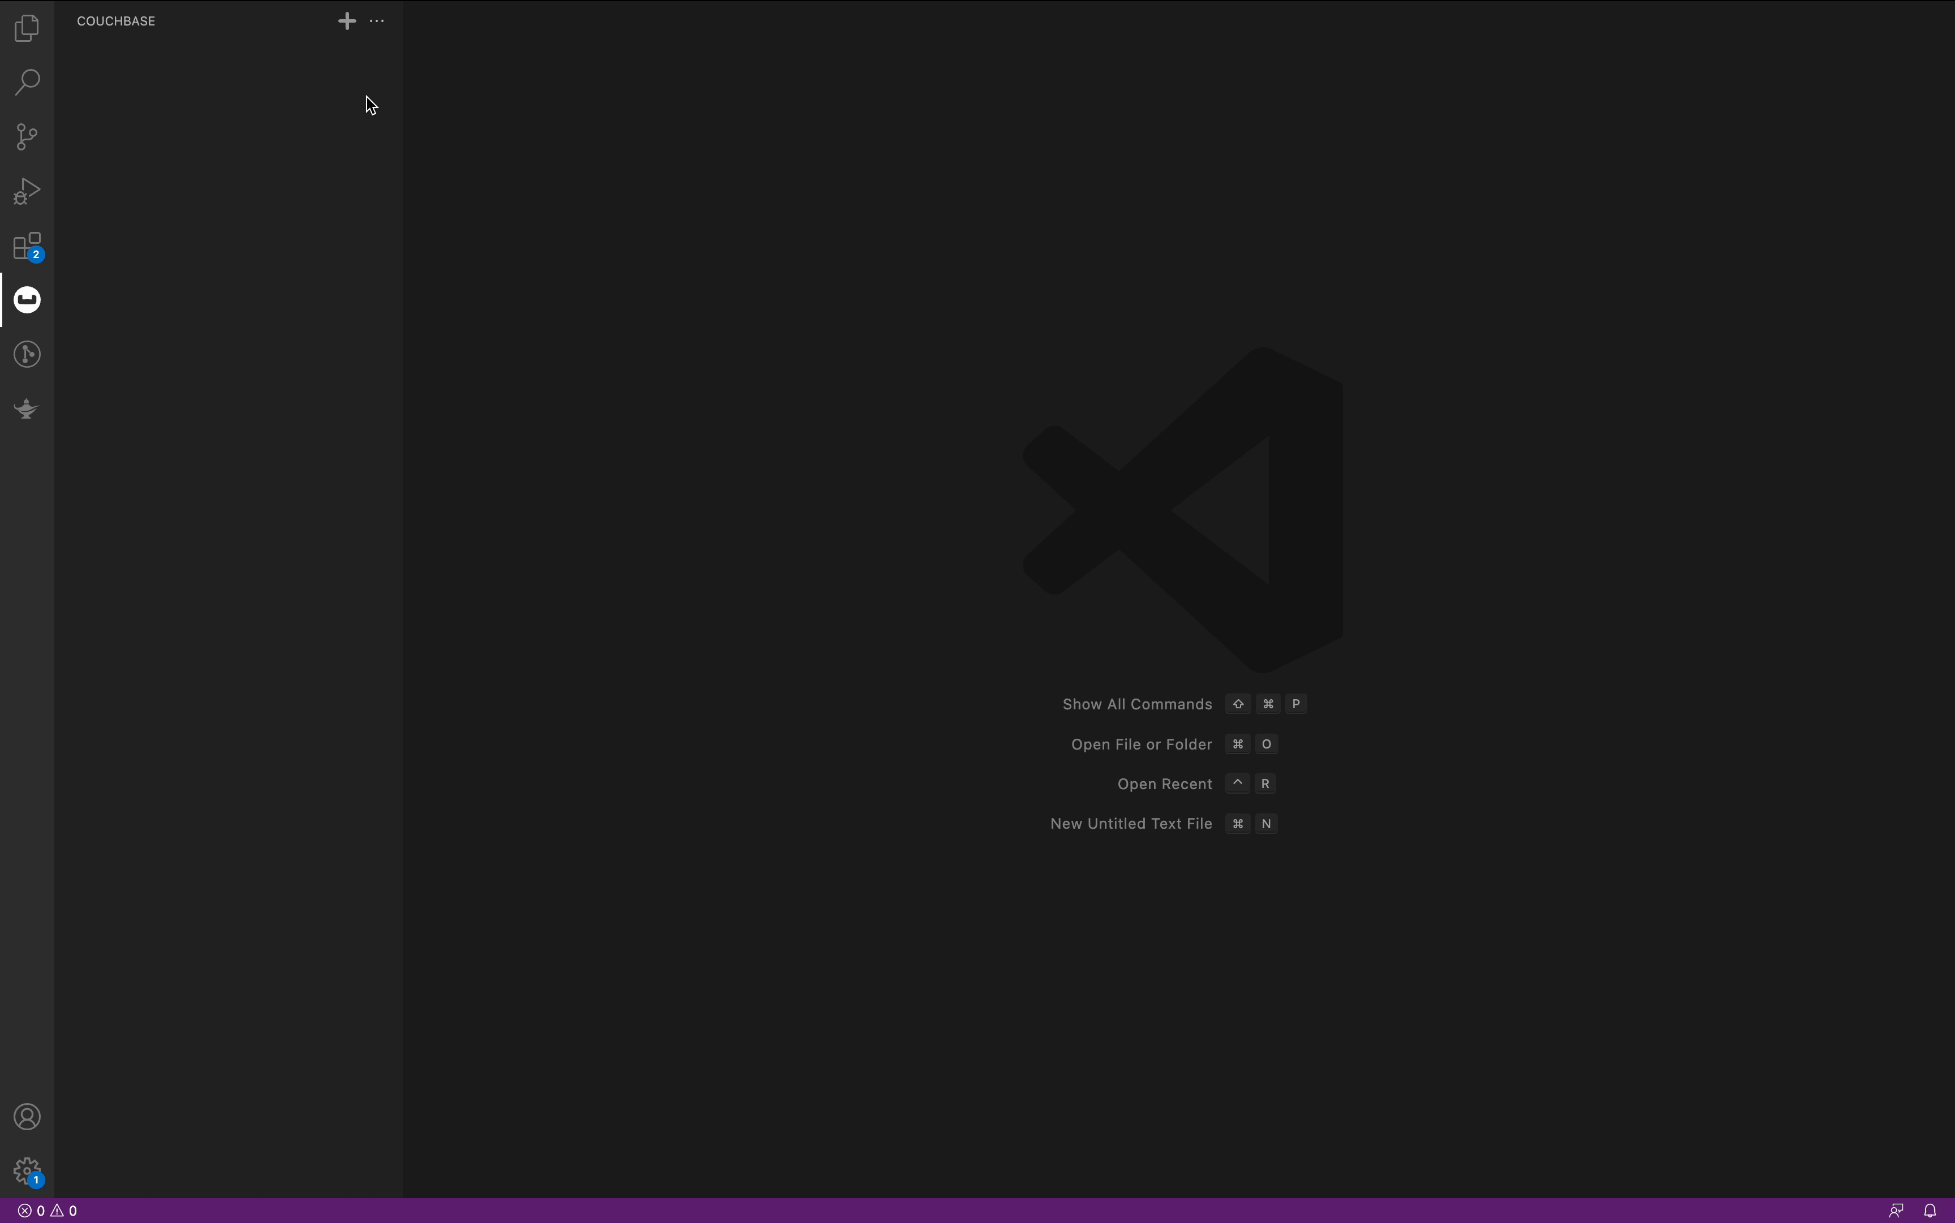Click the COUCHBASE sidebar title

click(x=115, y=21)
